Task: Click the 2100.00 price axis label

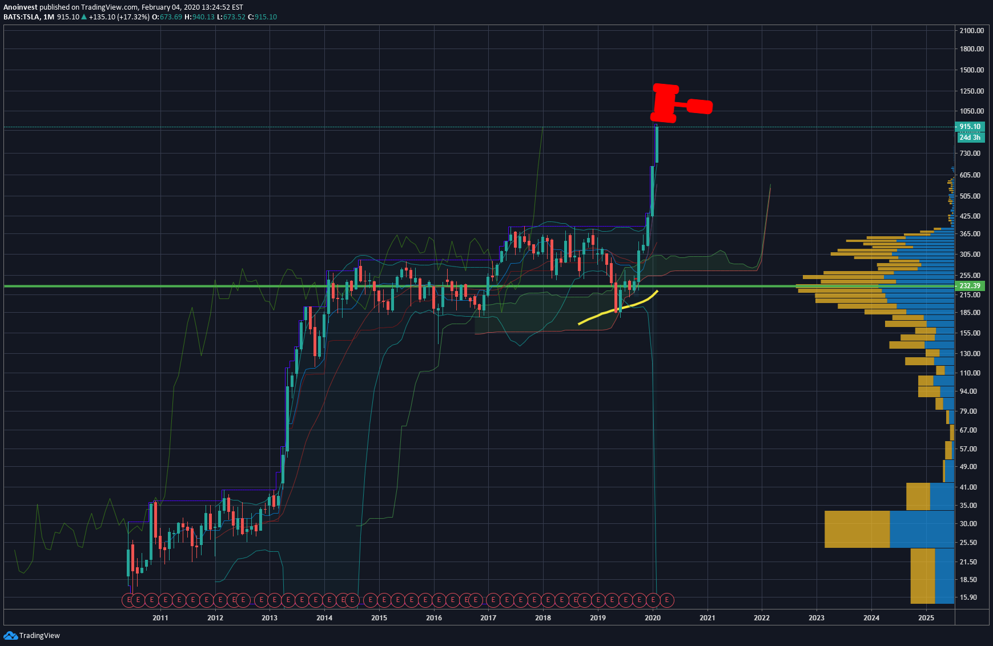Action: pos(971,31)
